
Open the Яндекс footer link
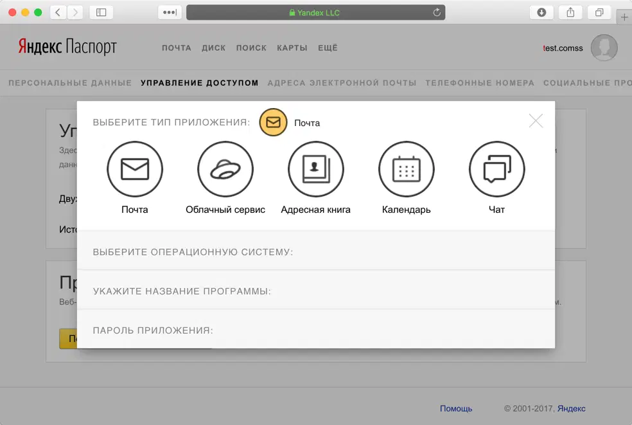[571, 408]
